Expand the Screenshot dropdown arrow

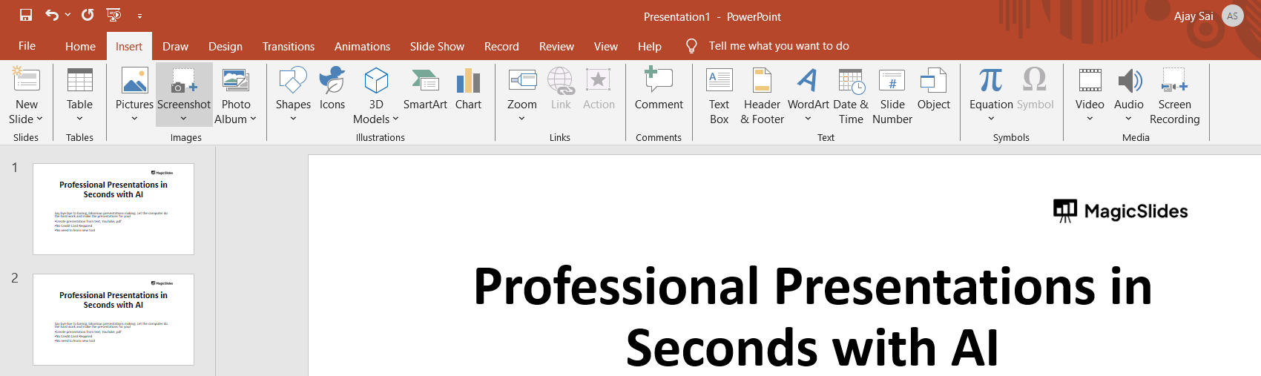(x=184, y=119)
